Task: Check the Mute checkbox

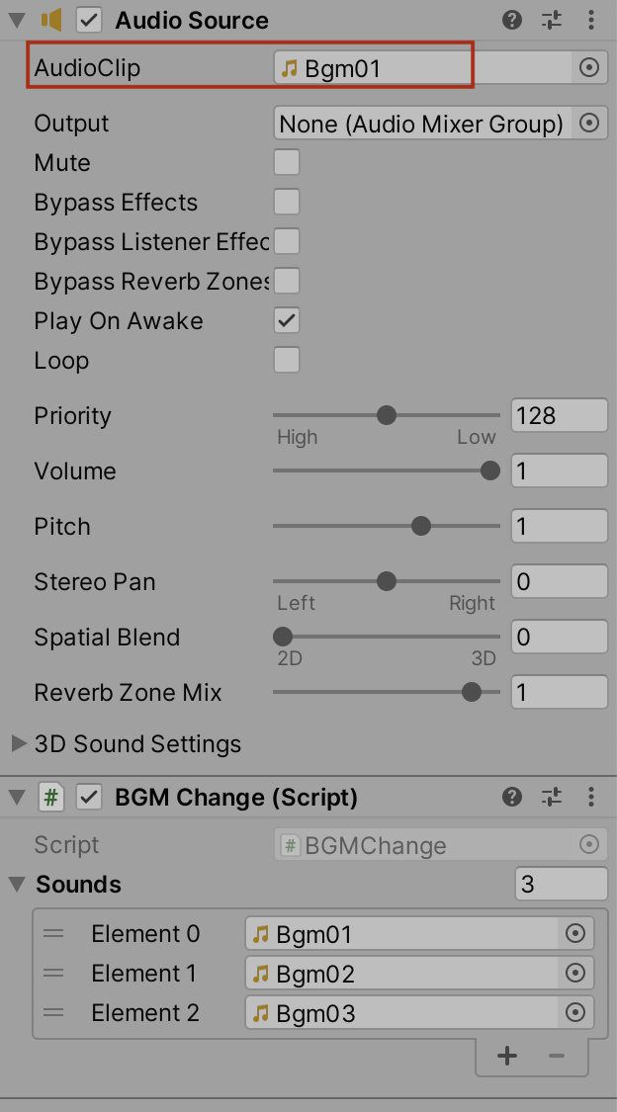Action: [x=286, y=162]
